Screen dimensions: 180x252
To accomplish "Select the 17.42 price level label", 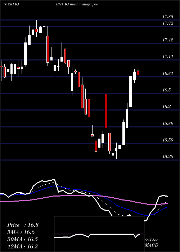I will [168, 40].
